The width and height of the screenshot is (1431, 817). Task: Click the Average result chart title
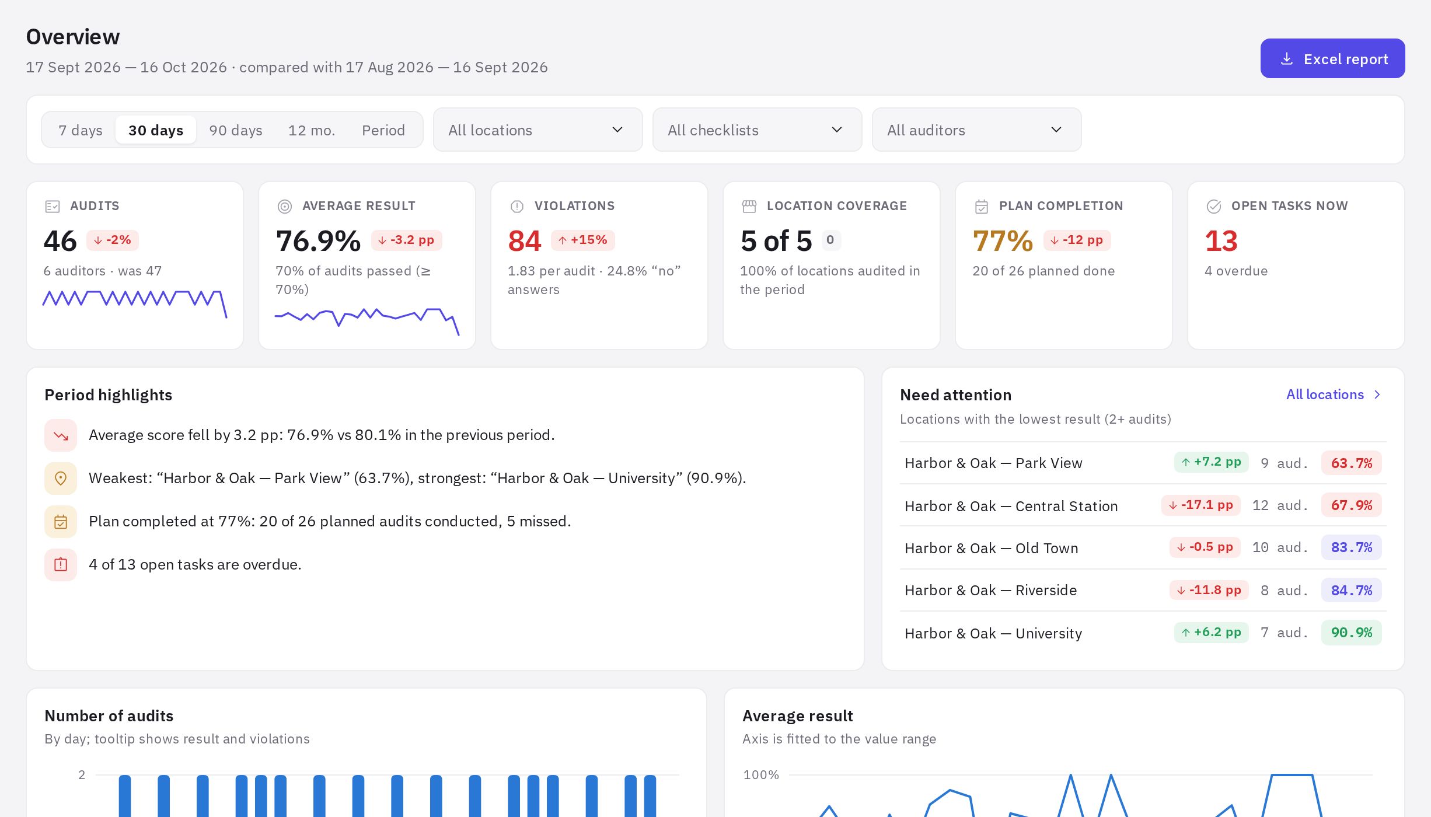(x=797, y=715)
